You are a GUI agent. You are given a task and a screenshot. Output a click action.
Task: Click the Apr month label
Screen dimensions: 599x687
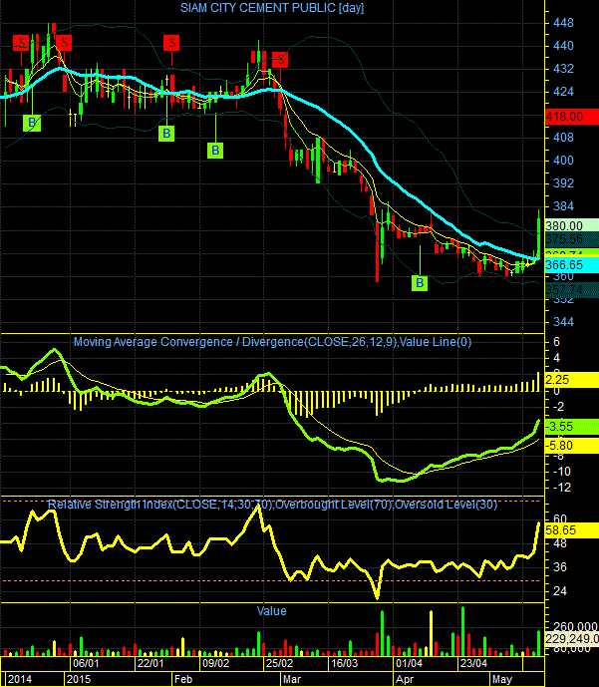pyautogui.click(x=405, y=679)
